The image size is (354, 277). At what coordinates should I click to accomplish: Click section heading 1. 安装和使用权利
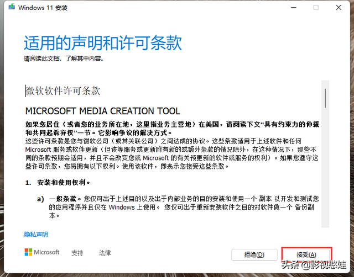point(58,183)
